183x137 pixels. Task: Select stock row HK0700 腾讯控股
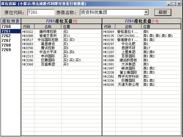[47, 48]
